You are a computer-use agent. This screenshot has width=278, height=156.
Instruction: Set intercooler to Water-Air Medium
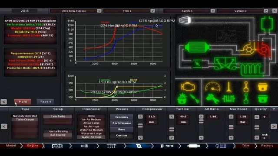coord(91,130)
